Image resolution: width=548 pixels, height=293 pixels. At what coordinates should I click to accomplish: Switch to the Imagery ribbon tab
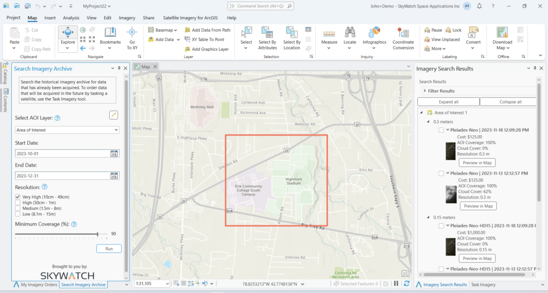coord(127,18)
